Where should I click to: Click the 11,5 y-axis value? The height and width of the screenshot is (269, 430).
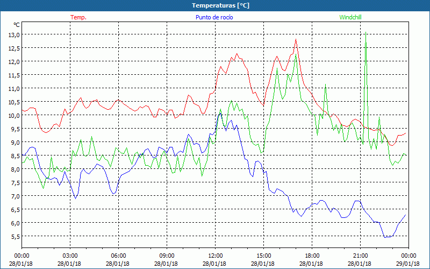(x=15, y=75)
